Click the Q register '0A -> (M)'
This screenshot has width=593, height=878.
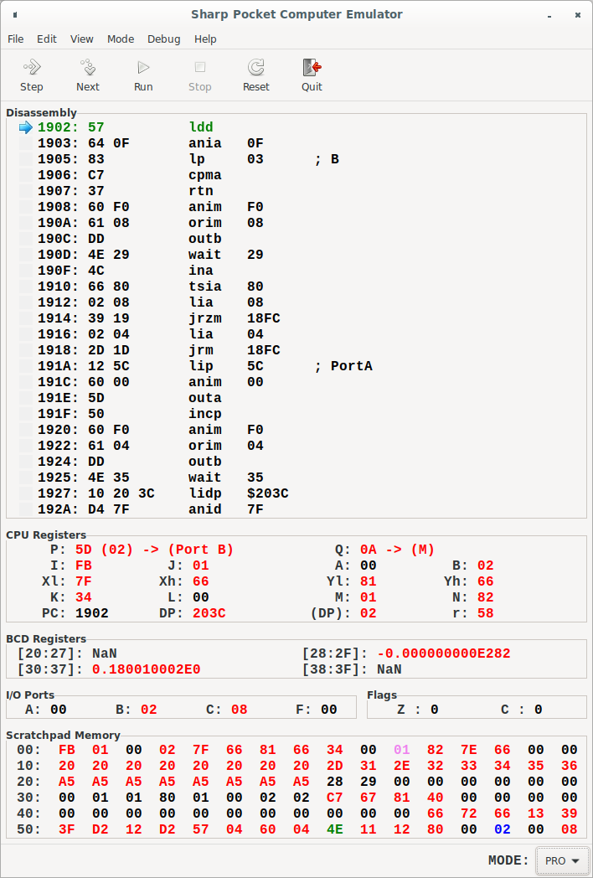coord(398,550)
